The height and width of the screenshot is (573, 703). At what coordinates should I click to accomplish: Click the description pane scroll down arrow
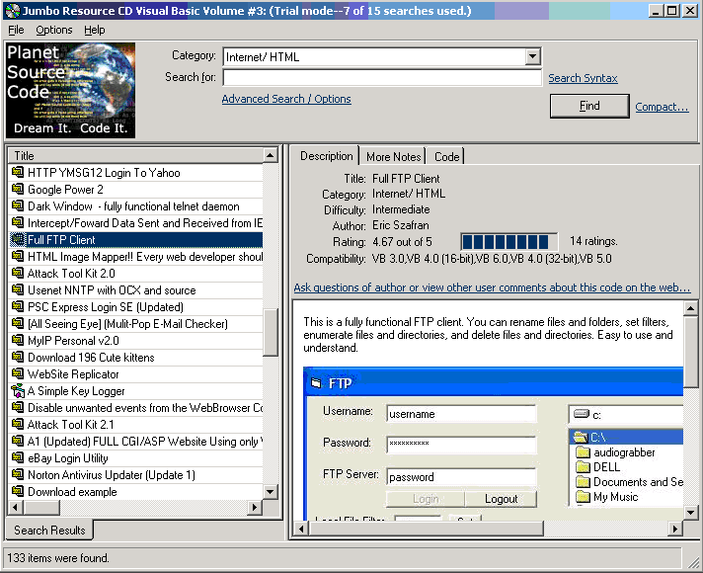point(690,513)
